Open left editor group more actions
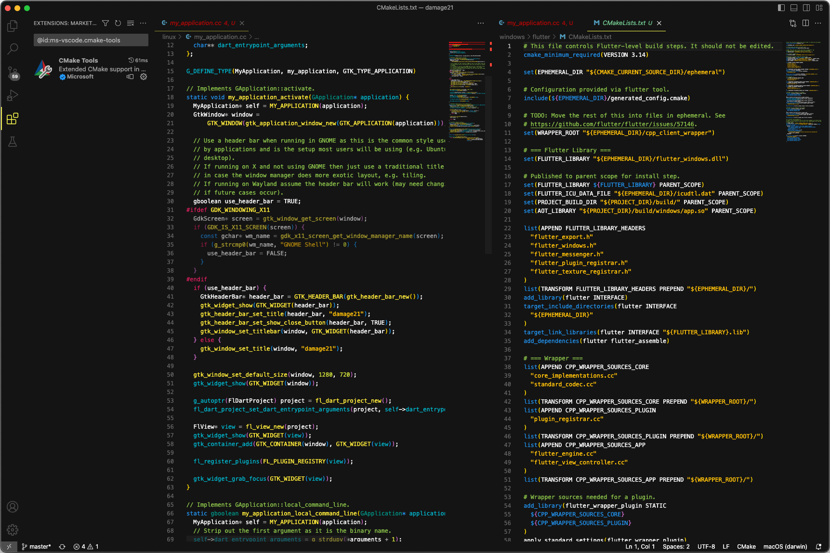This screenshot has height=553, width=830. [x=481, y=23]
